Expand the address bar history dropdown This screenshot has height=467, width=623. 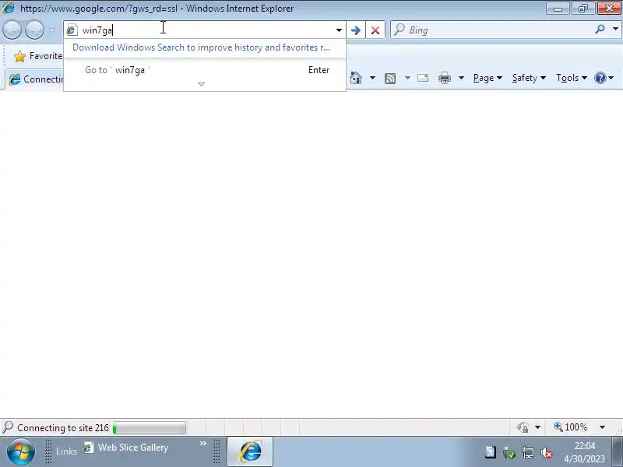point(339,30)
